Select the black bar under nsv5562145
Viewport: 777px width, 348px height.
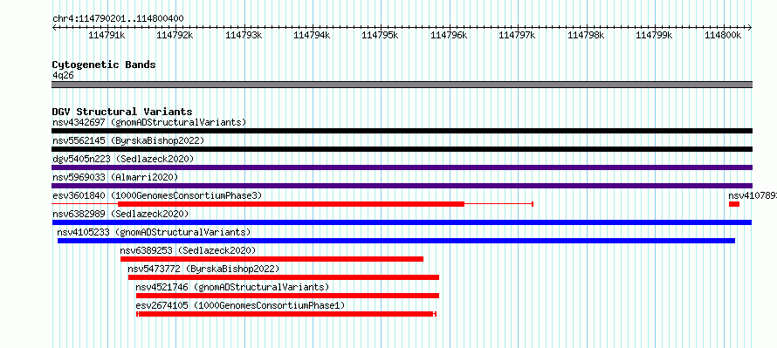tap(402, 149)
